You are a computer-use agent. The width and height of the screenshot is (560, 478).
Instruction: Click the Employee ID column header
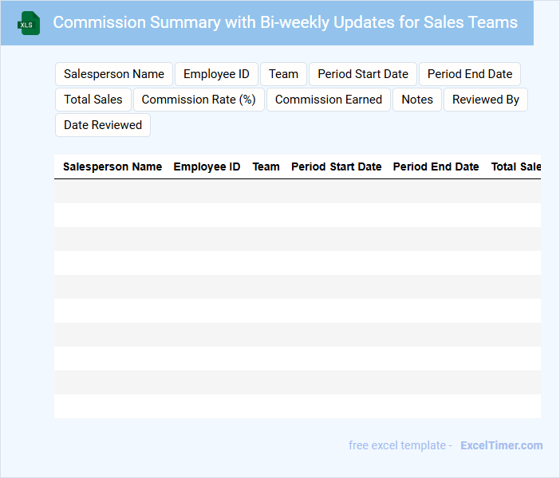tap(207, 167)
